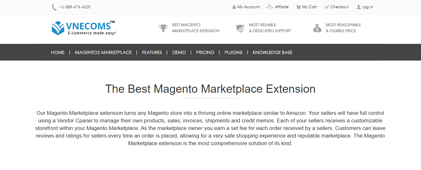Click Most Reliable & Dedicated Support text

270,28
